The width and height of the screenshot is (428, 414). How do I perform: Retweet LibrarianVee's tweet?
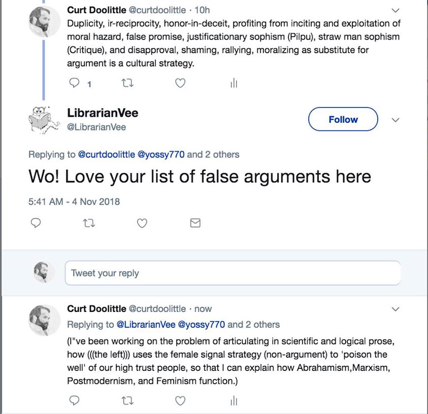[89, 223]
